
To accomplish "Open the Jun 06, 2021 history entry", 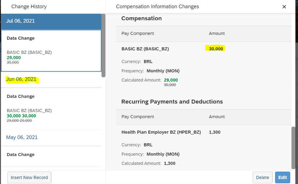I will click(51, 79).
